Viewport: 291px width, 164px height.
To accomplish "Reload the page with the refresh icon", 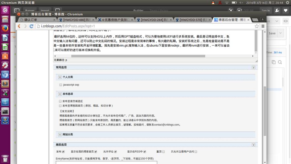I will pyautogui.click(x=32, y=26).
